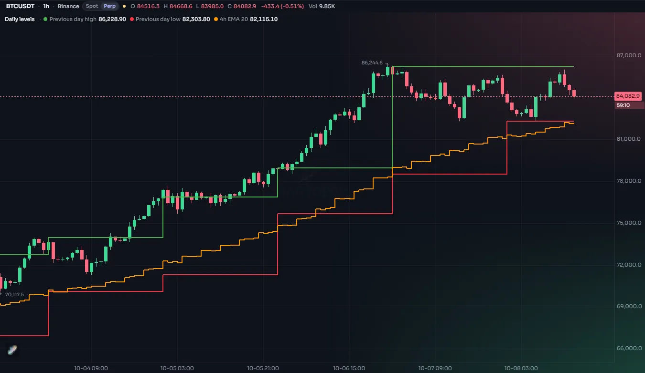The height and width of the screenshot is (373, 645).
Task: Click the 69,000.0 price axis label
Action: (630, 306)
